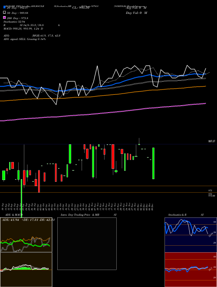This screenshot has width=217, height=287.
Task: Select the '200 Day = 973.8' legend text
Action: (17, 18)
